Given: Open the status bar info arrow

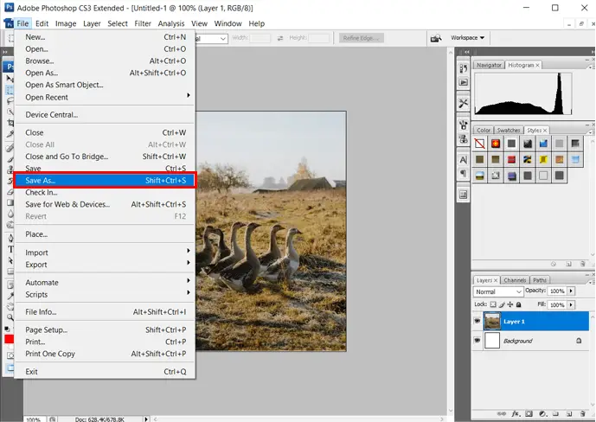Looking at the screenshot, I should [x=146, y=419].
